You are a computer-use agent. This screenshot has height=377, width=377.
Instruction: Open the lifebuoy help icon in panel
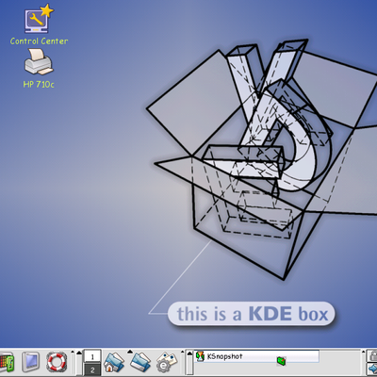(x=57, y=362)
